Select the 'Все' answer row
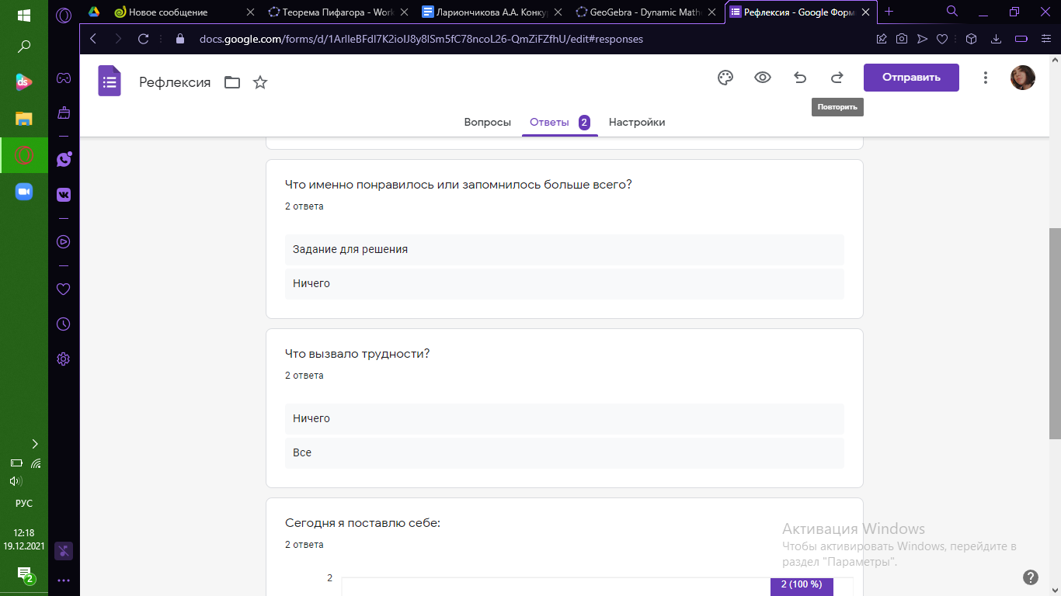The height and width of the screenshot is (596, 1061). point(564,453)
